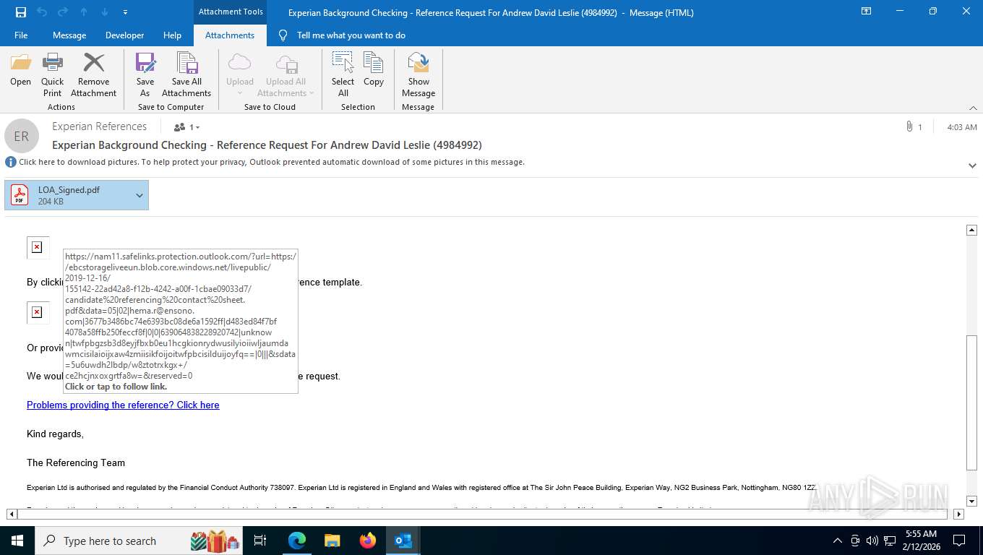Viewport: 983px width, 555px height.
Task: Go to next item arrow
Action: 105,12
